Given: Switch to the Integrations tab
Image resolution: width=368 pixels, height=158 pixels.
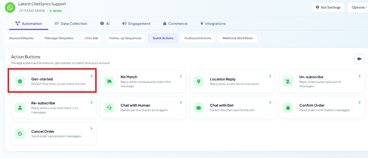Looking at the screenshot, I should coord(213,24).
